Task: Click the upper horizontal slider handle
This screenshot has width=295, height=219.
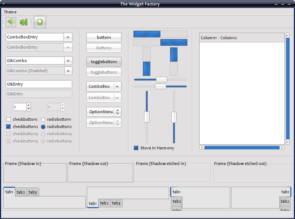Action: pos(161,79)
